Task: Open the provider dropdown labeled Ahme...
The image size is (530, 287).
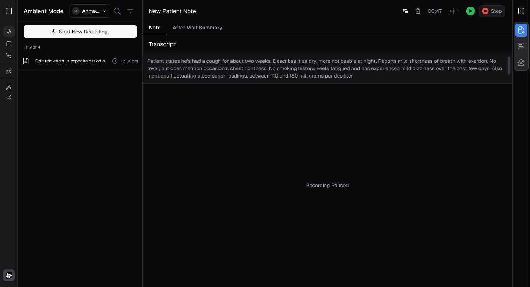Action: click(90, 11)
